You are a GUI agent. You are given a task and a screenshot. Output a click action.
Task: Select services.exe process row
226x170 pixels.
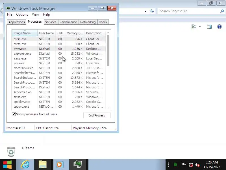tap(59, 92)
